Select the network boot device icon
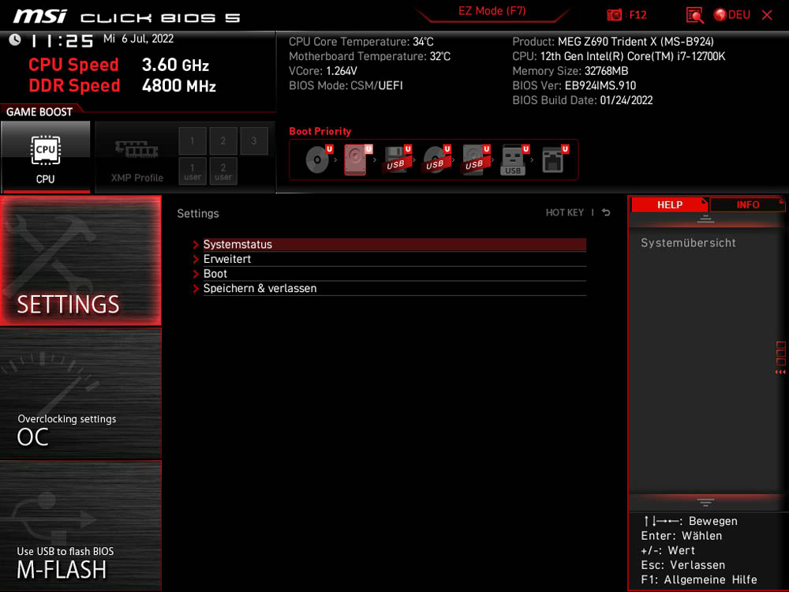The width and height of the screenshot is (789, 592). pos(552,160)
